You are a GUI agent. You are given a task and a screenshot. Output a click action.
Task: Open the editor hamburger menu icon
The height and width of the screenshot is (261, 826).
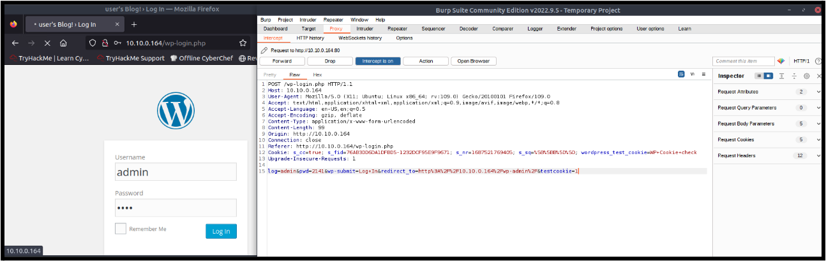pyautogui.click(x=703, y=74)
